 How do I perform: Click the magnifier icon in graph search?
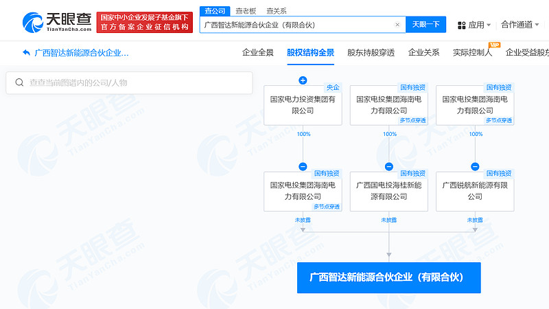[19, 82]
